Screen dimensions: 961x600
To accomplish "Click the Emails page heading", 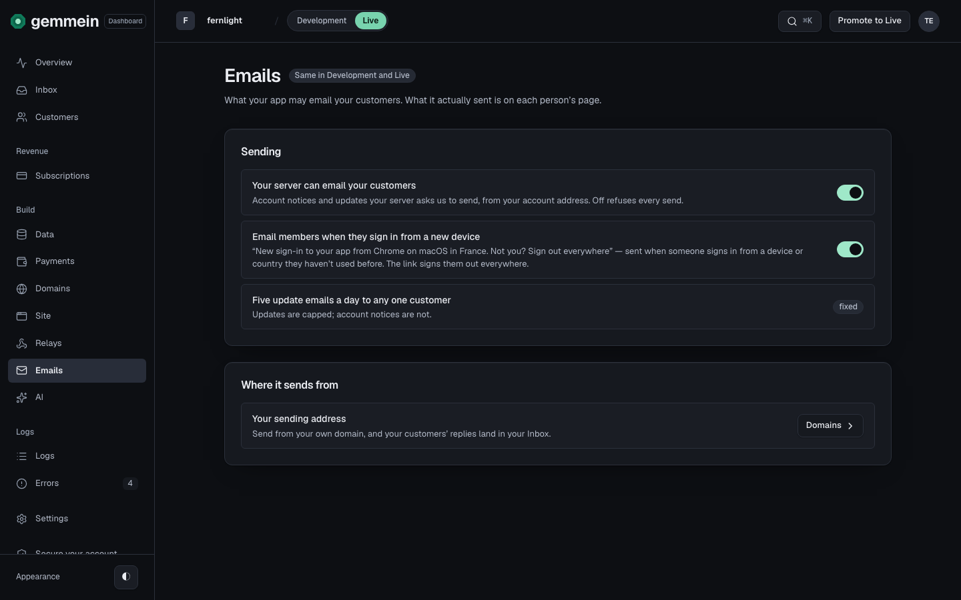I will click(x=252, y=76).
